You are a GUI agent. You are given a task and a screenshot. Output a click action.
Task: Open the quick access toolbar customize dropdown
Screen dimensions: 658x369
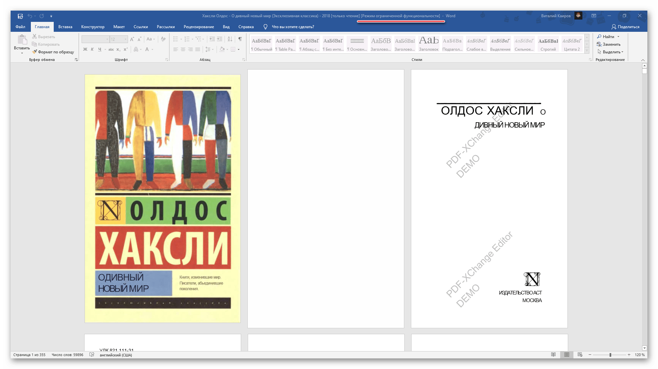tap(51, 16)
